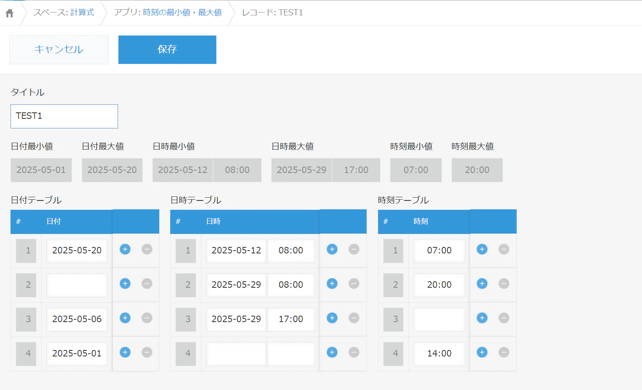
Task: Click the キャンセル button
Action: click(59, 50)
